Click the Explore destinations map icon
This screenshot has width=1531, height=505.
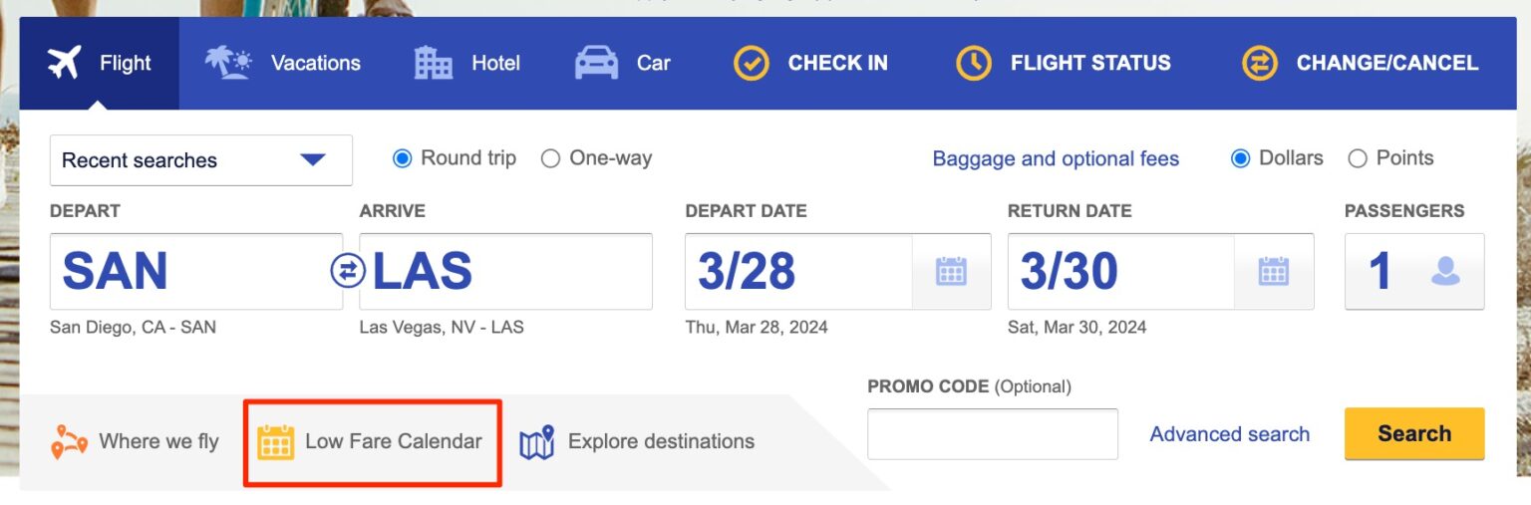click(x=537, y=442)
